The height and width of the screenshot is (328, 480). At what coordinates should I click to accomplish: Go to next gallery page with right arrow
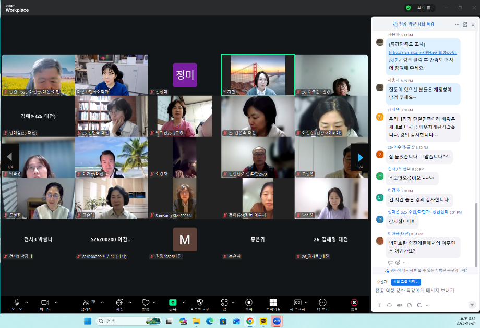(x=359, y=157)
